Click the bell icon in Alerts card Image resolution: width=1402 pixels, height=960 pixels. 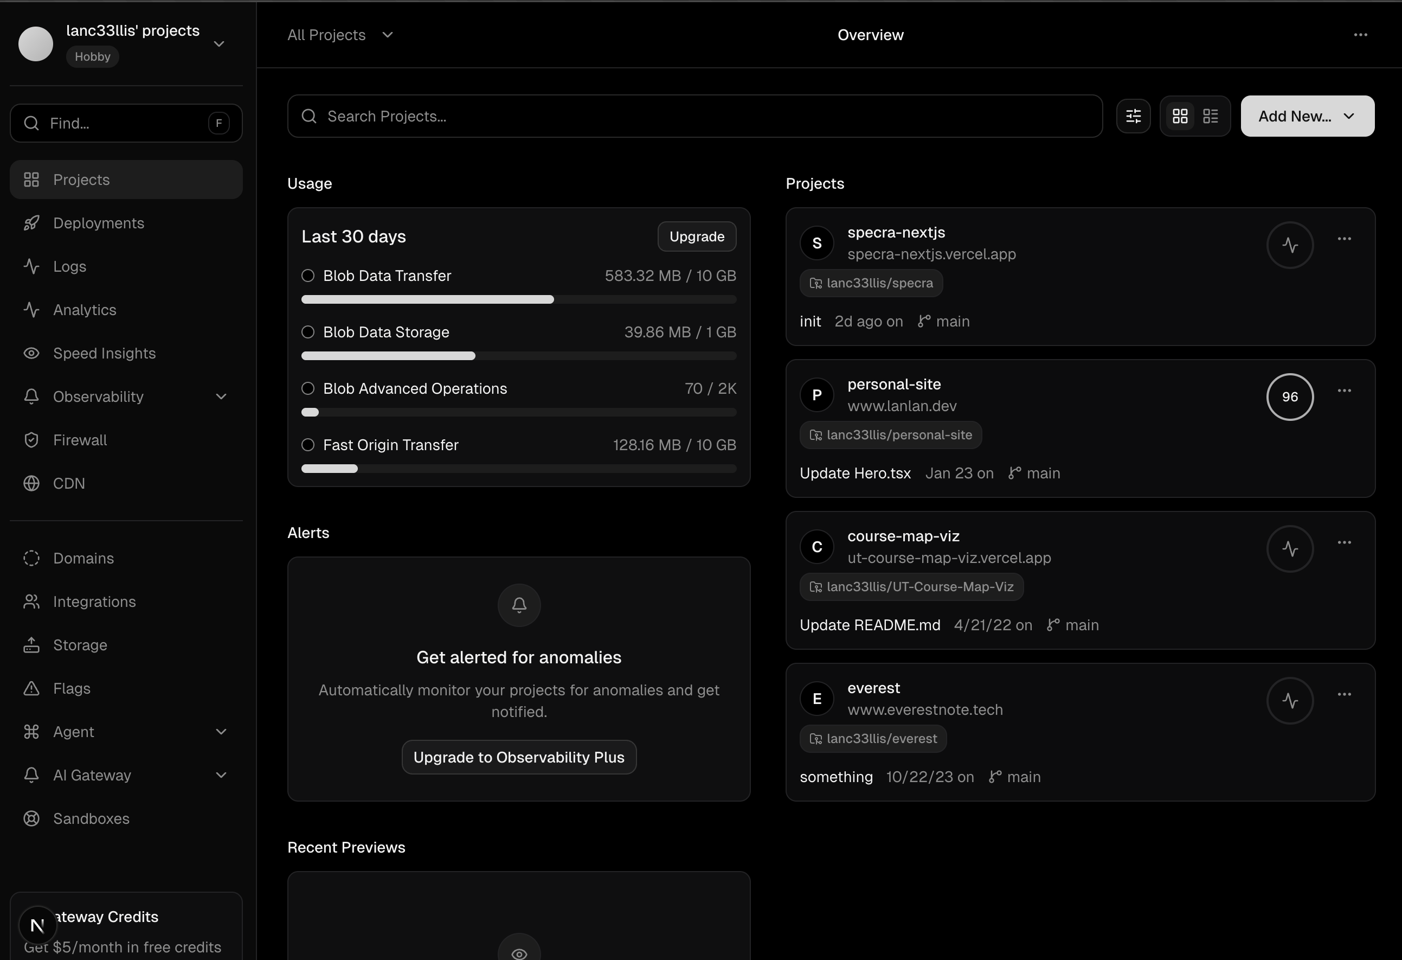pyautogui.click(x=519, y=605)
